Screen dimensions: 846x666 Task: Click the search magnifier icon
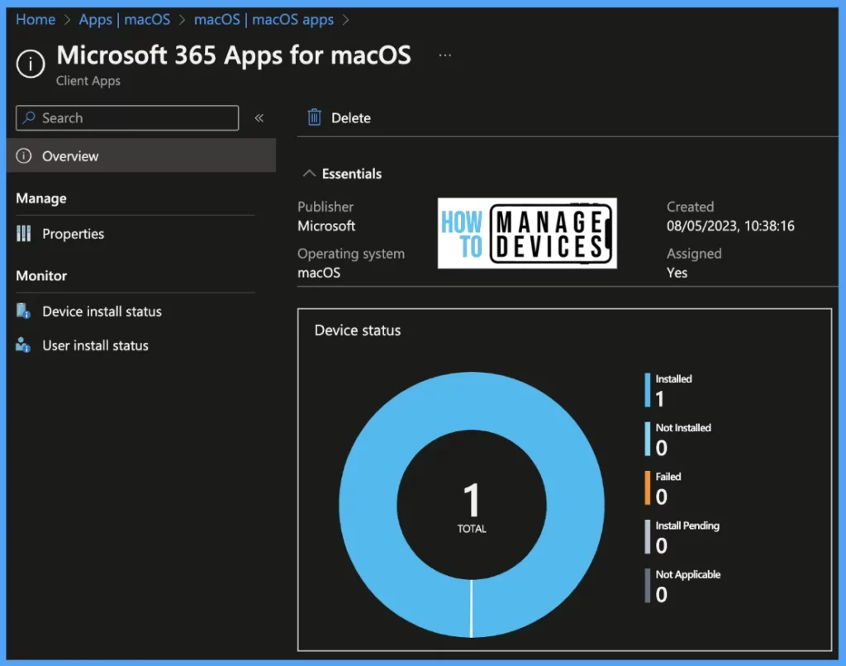tap(29, 117)
